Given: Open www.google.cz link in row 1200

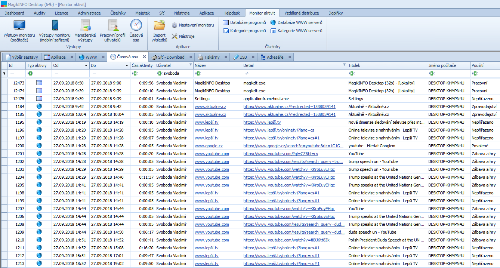Looking at the screenshot, I should [x=209, y=146].
